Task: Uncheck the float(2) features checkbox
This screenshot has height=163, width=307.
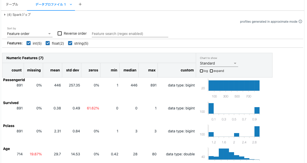Action: click(48, 43)
